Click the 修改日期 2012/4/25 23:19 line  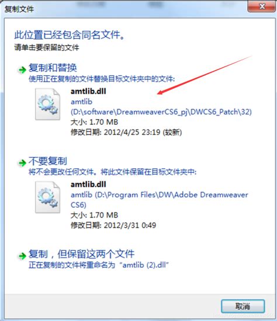pyautogui.click(x=126, y=132)
